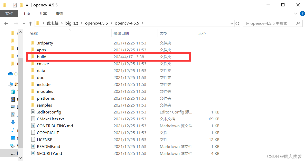Select the apps folder icon
306x161 pixels.
[33, 50]
